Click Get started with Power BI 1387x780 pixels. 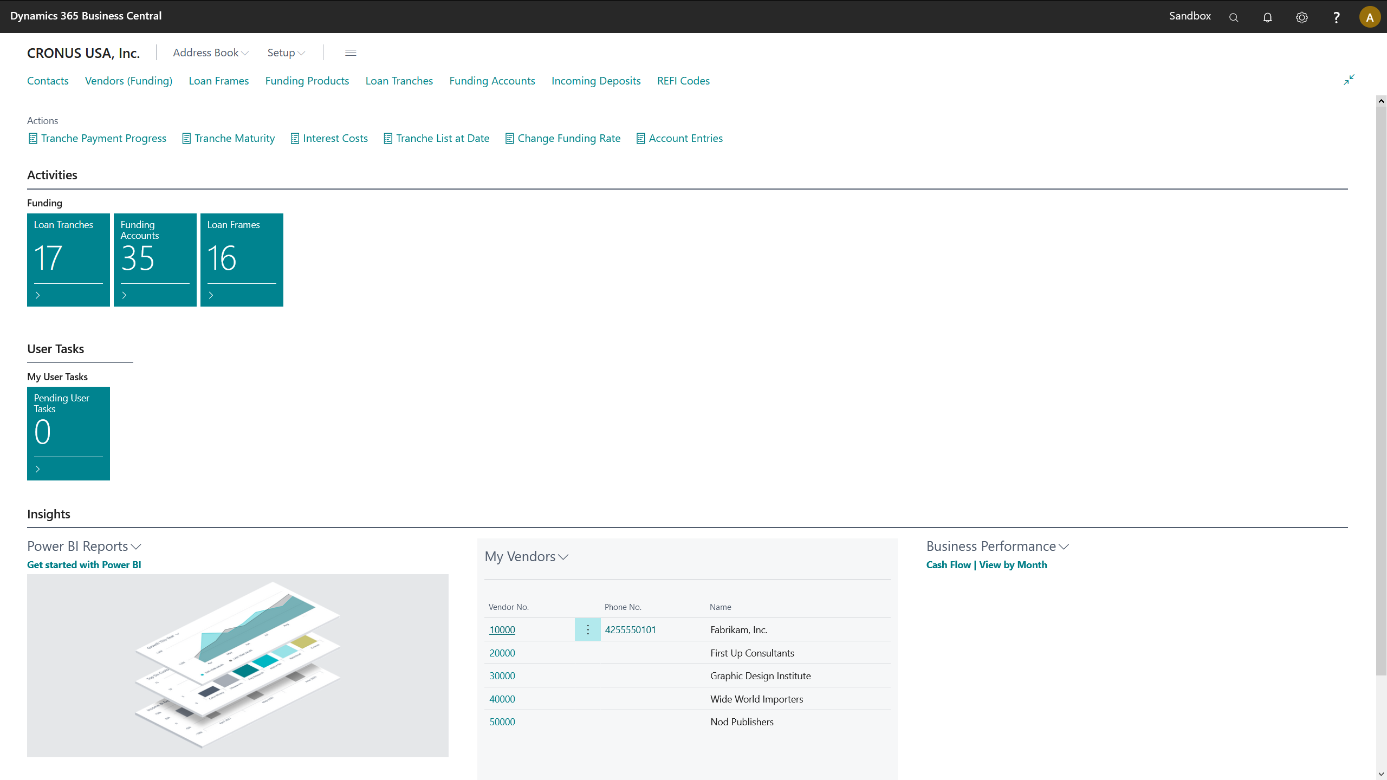[x=84, y=565]
